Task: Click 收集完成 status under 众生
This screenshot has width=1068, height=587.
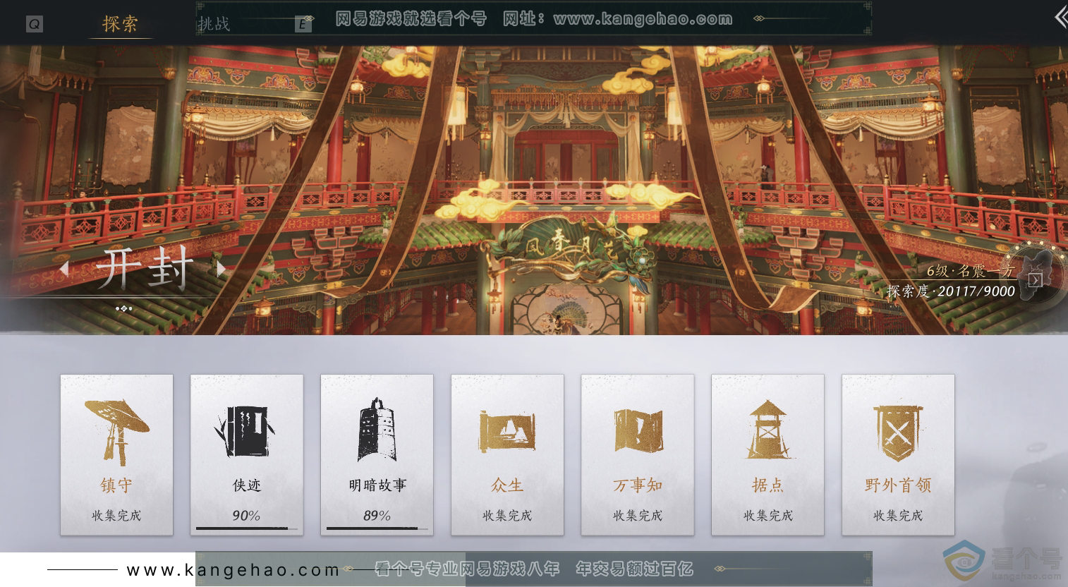Action: (x=507, y=516)
